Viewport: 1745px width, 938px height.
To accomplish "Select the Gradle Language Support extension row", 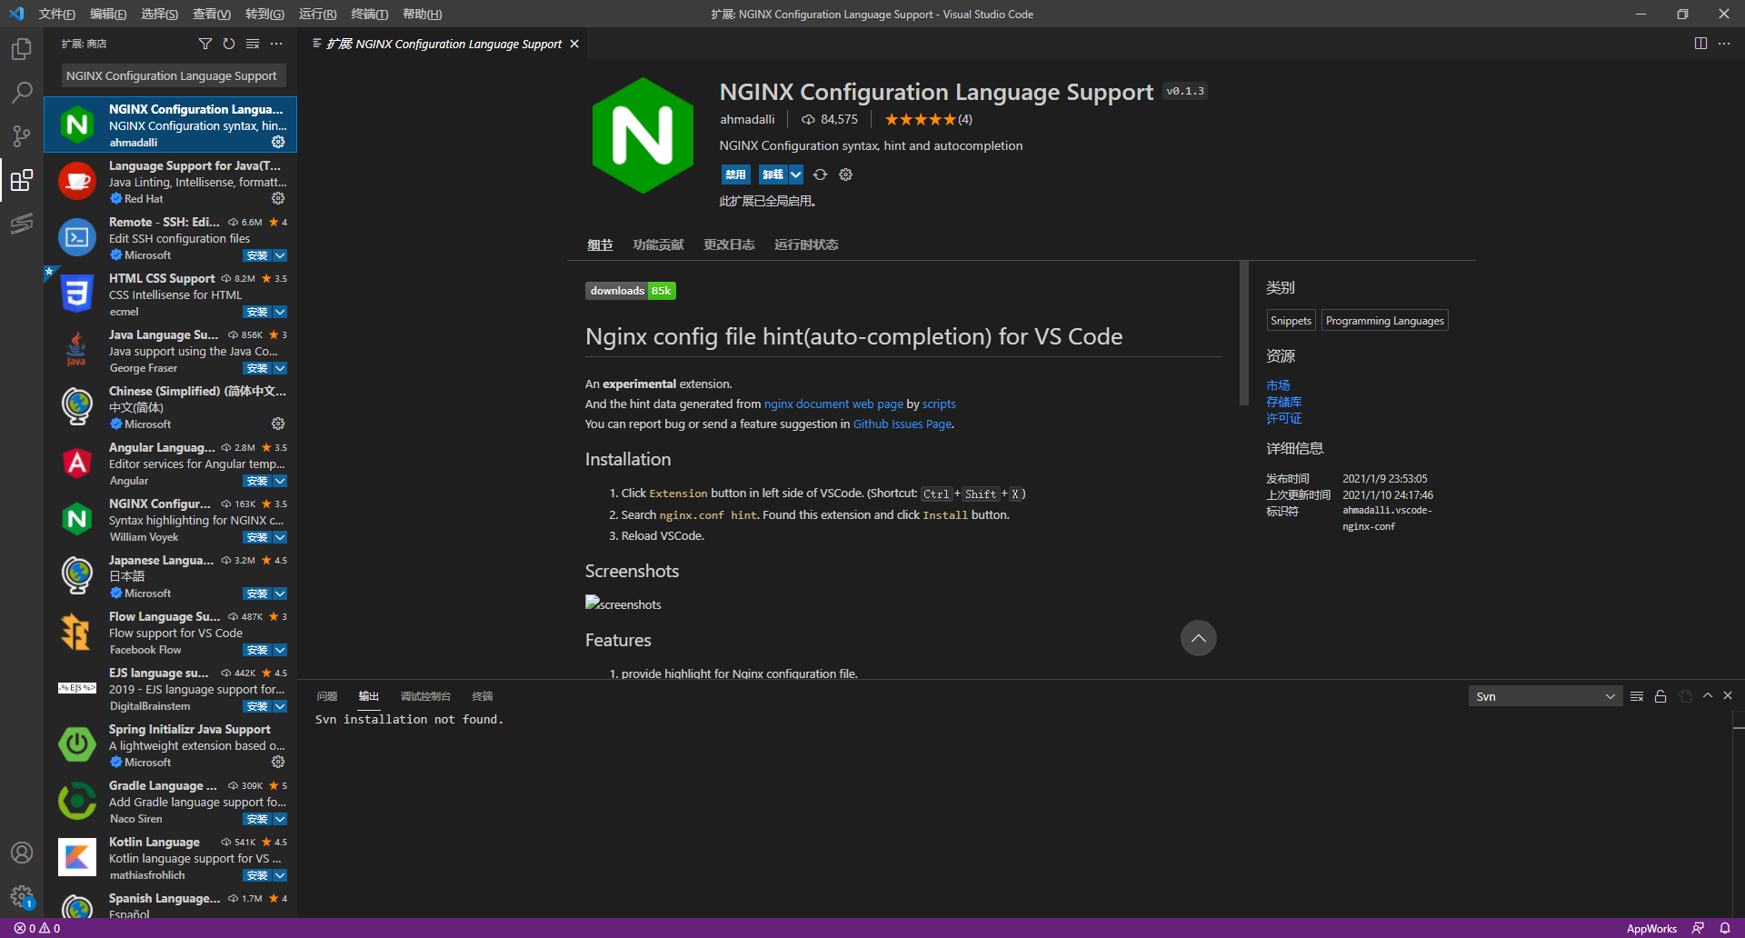I will pos(171,802).
